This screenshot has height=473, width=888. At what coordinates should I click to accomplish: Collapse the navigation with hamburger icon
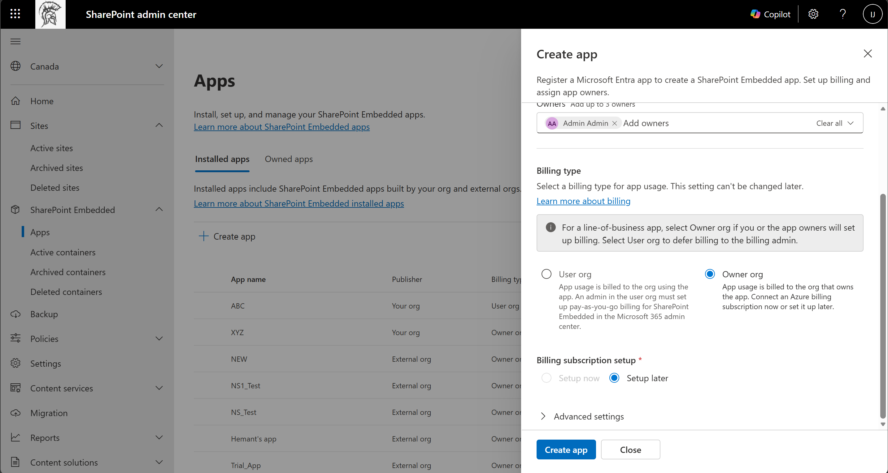[15, 42]
